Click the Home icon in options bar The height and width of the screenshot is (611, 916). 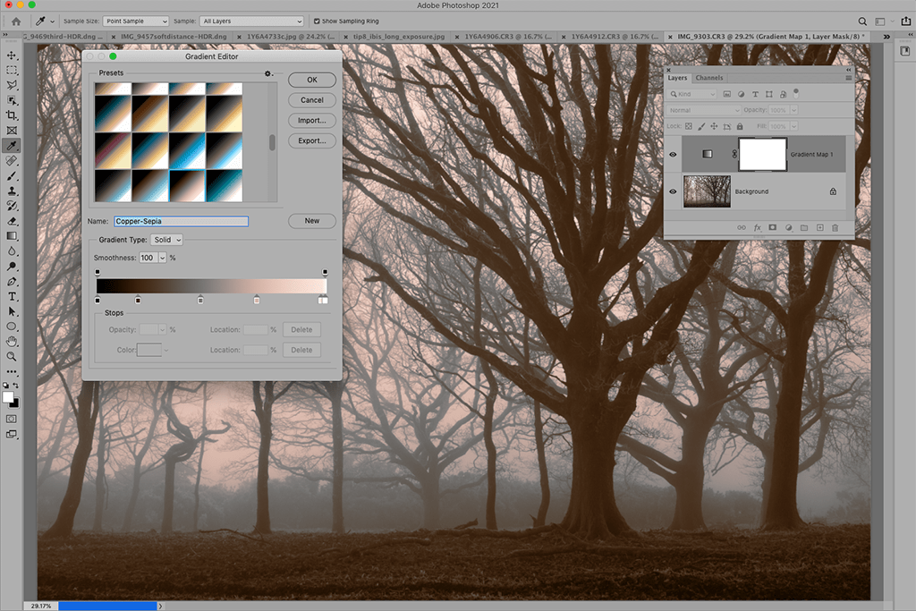click(16, 21)
